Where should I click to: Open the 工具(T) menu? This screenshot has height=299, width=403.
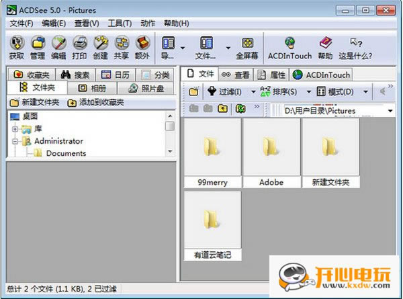tap(120, 24)
